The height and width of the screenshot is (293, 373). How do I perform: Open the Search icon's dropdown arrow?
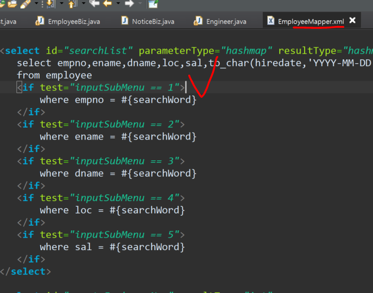(x=36, y=3)
